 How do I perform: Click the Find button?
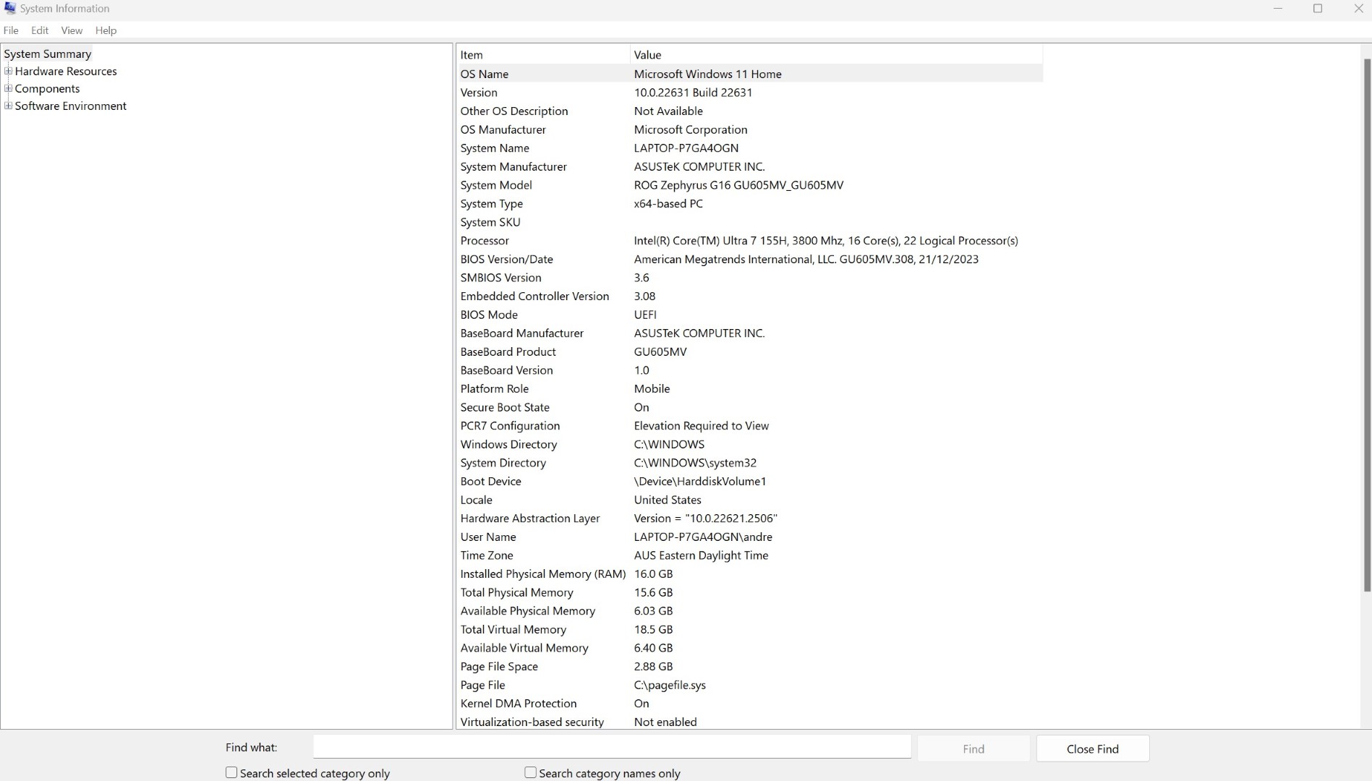(973, 748)
